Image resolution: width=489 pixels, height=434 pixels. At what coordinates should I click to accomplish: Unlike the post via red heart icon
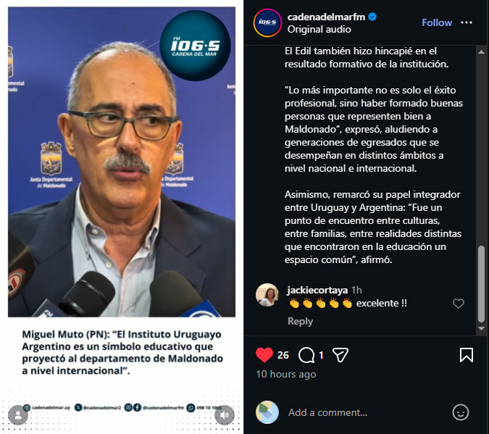pyautogui.click(x=264, y=355)
